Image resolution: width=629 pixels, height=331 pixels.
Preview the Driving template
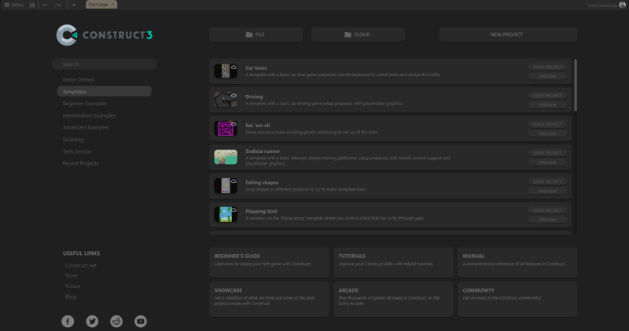[547, 105]
